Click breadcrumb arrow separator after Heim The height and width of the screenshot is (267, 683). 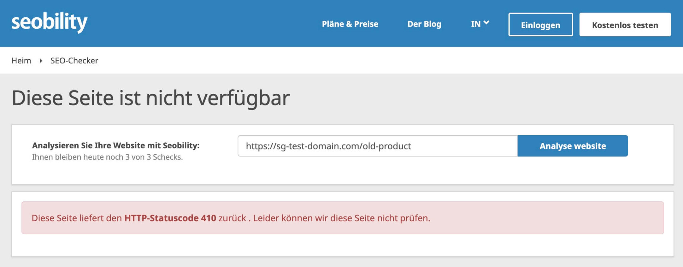pos(41,61)
